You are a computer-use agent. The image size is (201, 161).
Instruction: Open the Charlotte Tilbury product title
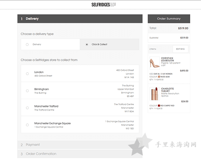point(167,90)
